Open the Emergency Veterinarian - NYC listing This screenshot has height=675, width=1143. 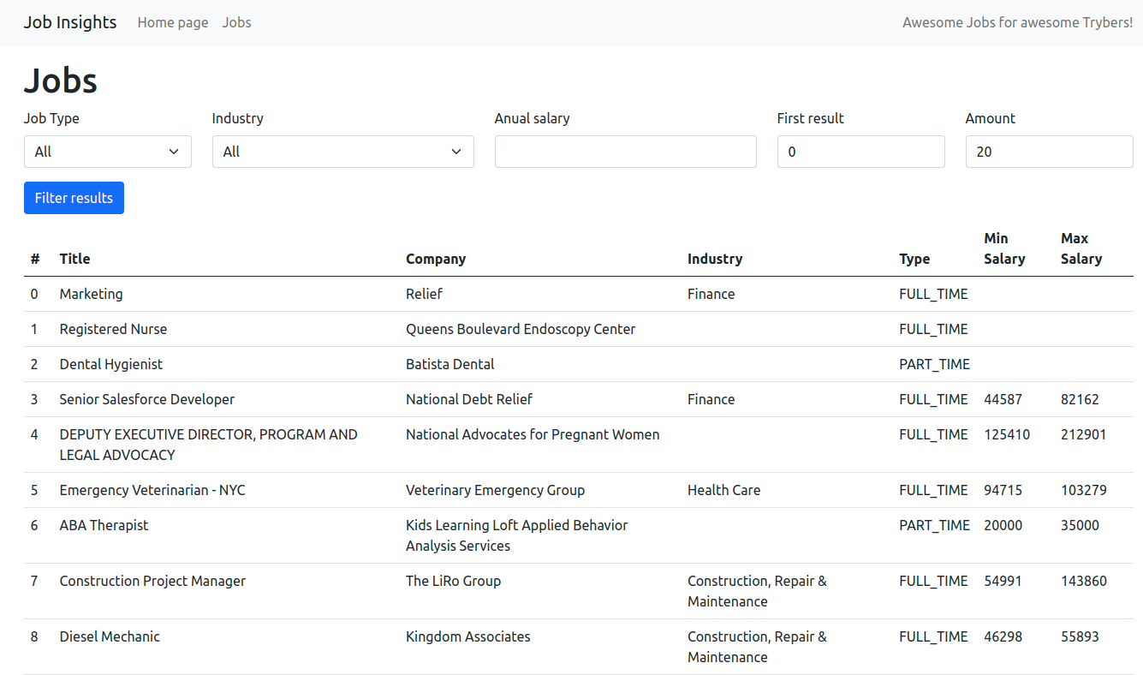tap(152, 490)
